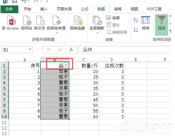
Task: Click cell D2 with value 3
Action: (x=112, y=71)
